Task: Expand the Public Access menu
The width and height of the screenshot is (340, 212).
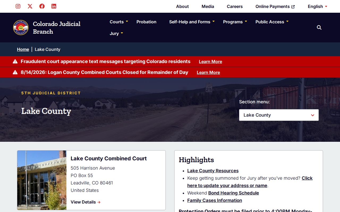Action: pyautogui.click(x=272, y=22)
